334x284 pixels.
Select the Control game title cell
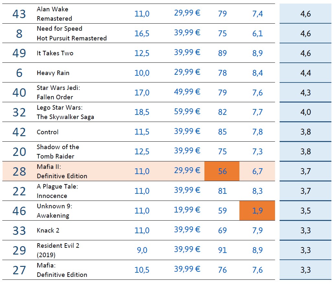(48, 132)
